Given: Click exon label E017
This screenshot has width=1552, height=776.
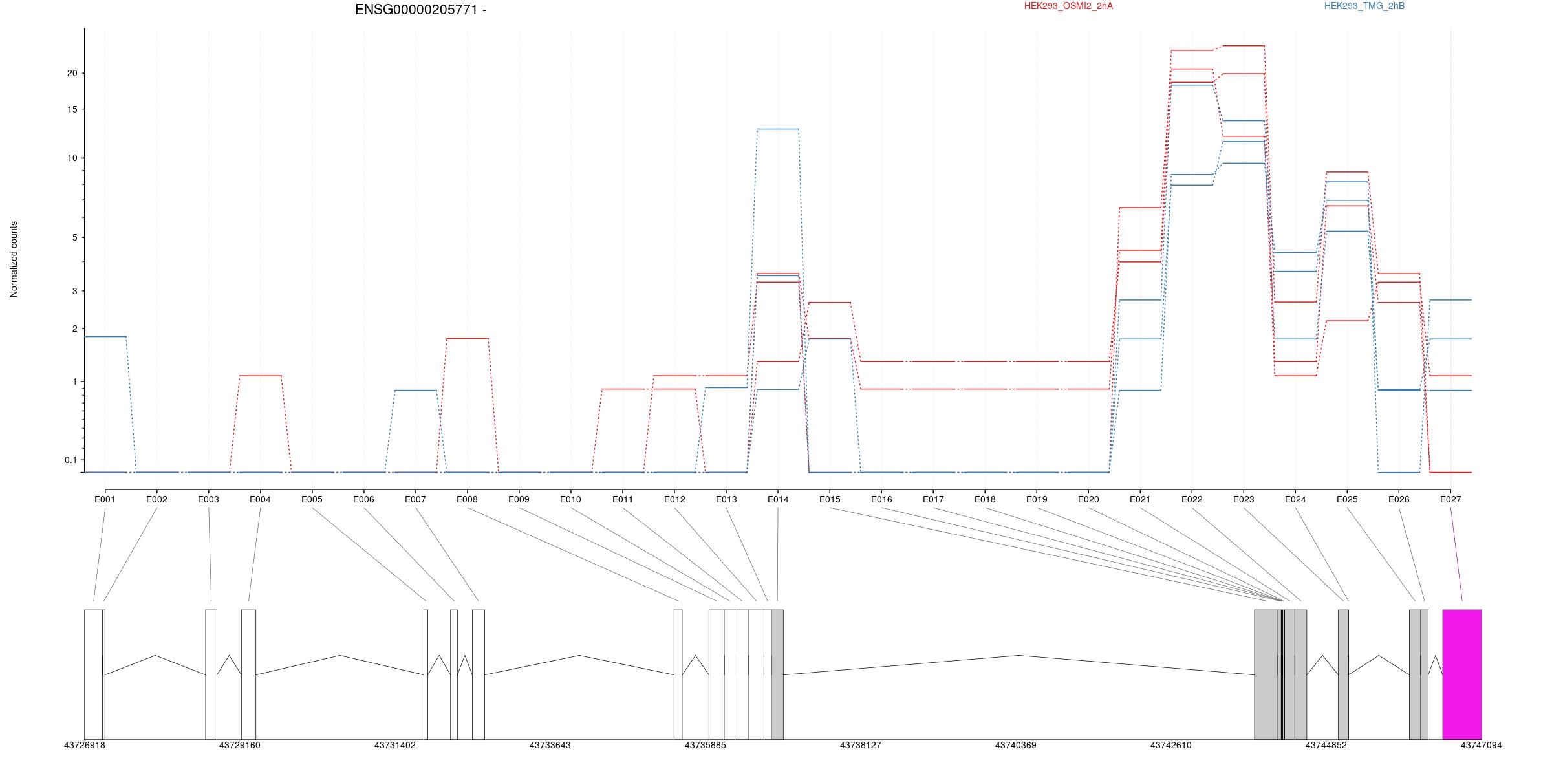Looking at the screenshot, I should [933, 499].
